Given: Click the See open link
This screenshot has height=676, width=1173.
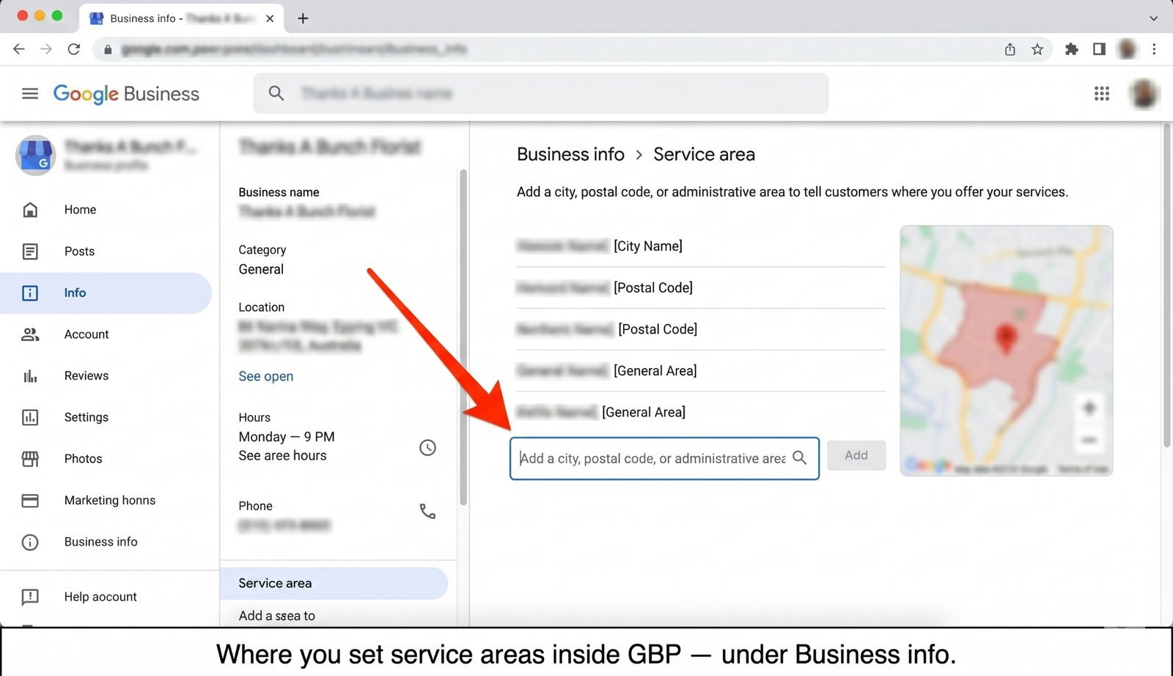Looking at the screenshot, I should tap(265, 376).
